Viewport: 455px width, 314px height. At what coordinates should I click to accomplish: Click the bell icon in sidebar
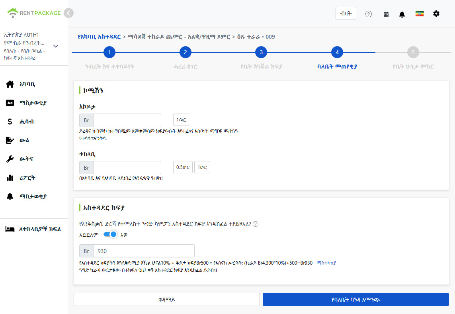pyautogui.click(x=10, y=196)
